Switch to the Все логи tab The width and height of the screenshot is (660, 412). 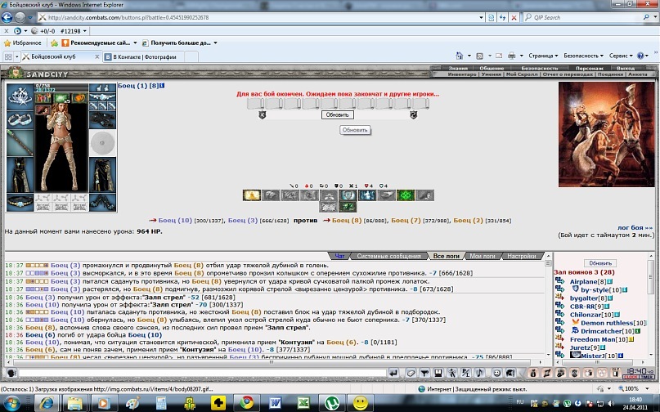(x=446, y=256)
